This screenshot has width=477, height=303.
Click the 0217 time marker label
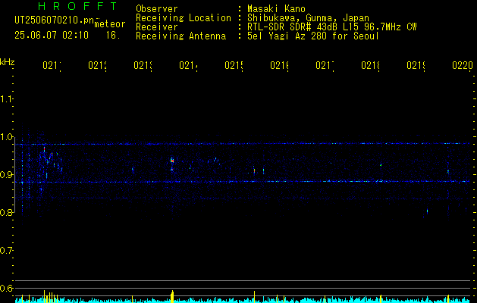point(325,65)
